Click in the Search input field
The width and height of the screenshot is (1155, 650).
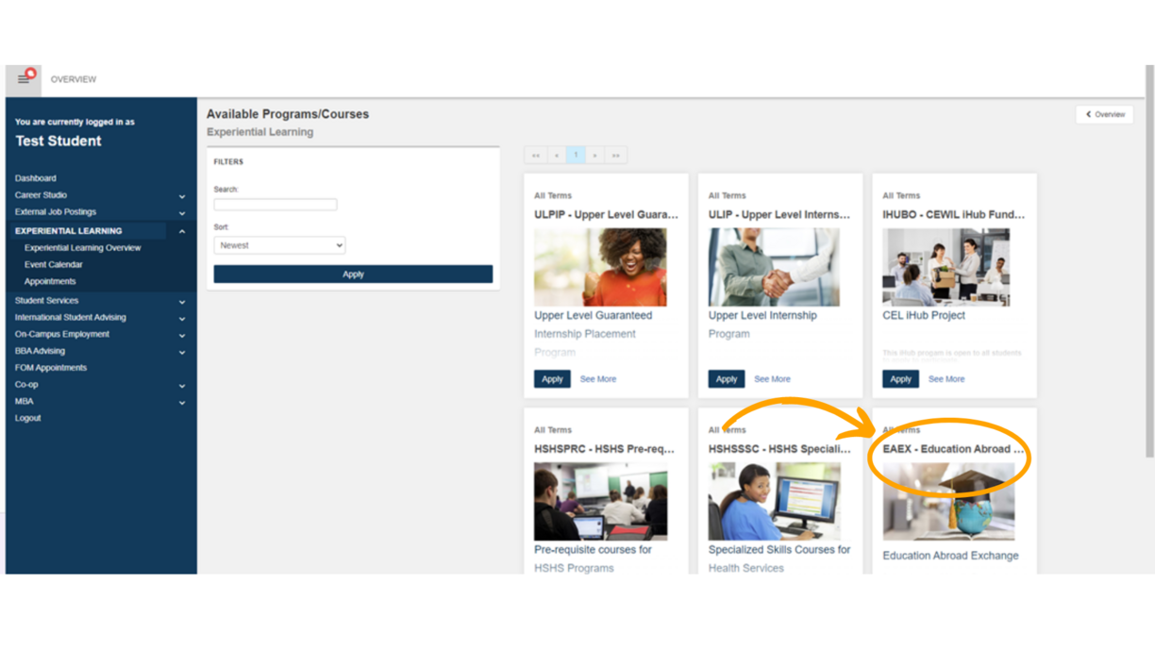click(x=275, y=205)
